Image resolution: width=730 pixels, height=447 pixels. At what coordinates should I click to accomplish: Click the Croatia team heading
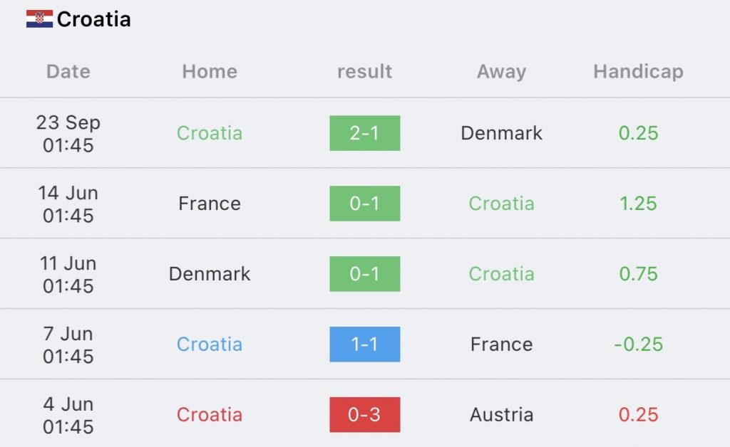point(93,19)
